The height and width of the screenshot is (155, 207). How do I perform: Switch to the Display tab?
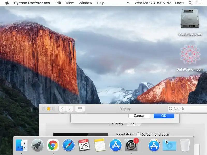coord(118,124)
